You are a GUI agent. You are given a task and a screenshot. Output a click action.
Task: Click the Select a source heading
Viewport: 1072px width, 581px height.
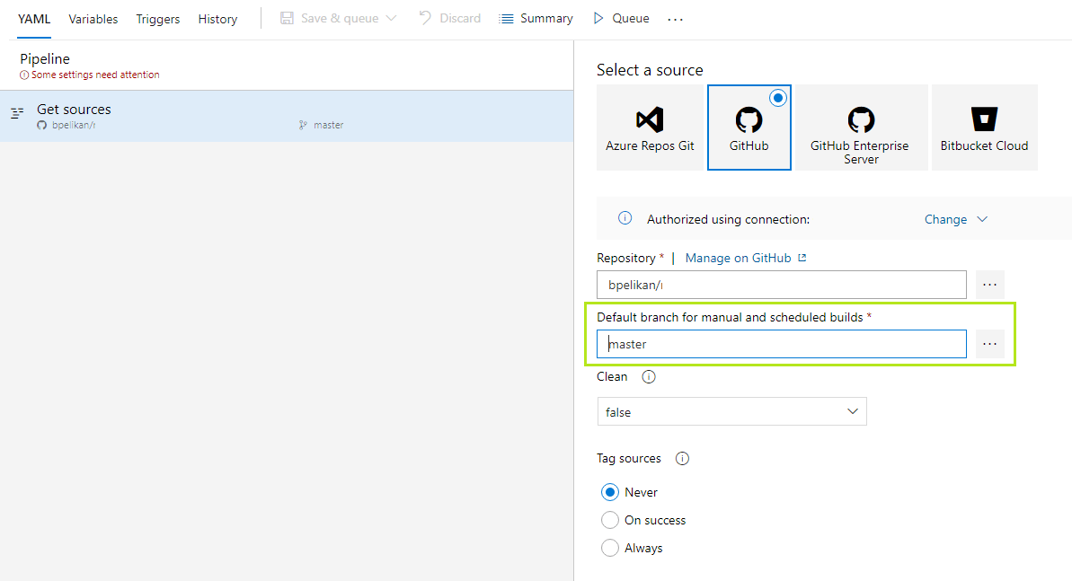click(650, 70)
